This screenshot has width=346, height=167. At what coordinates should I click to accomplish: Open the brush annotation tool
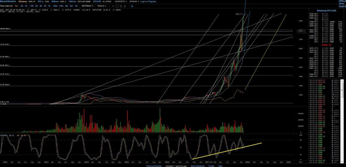pos(125,6)
